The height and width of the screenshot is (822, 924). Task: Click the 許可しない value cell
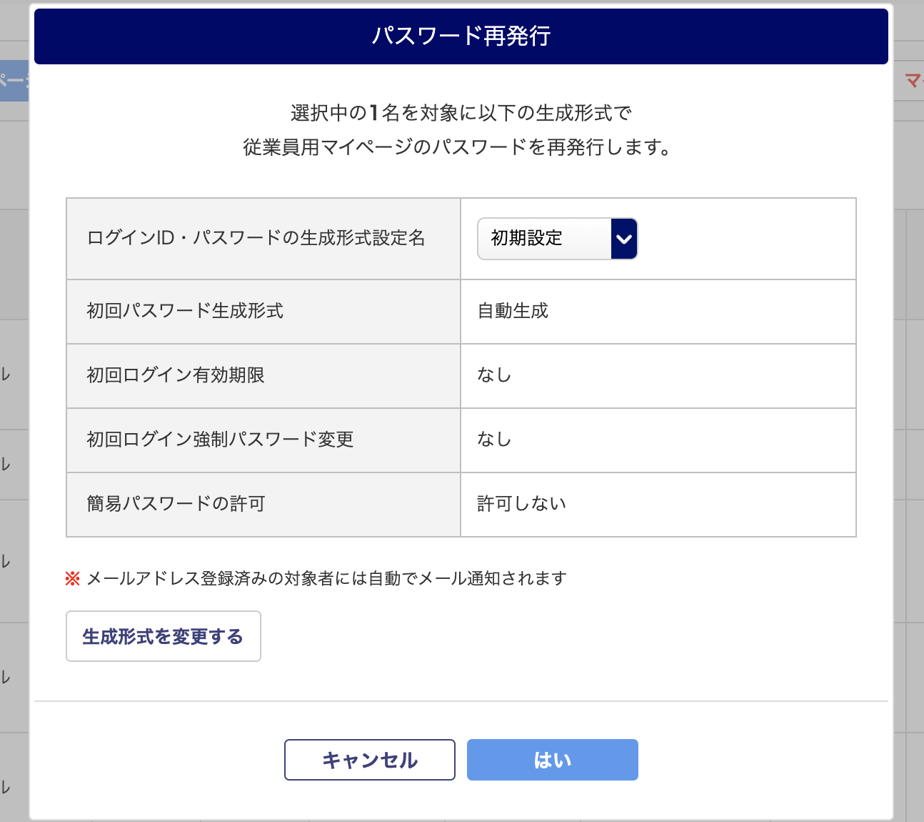658,505
